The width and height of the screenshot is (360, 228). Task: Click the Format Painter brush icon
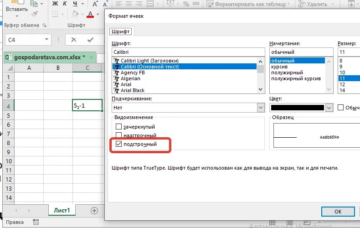coord(35,14)
